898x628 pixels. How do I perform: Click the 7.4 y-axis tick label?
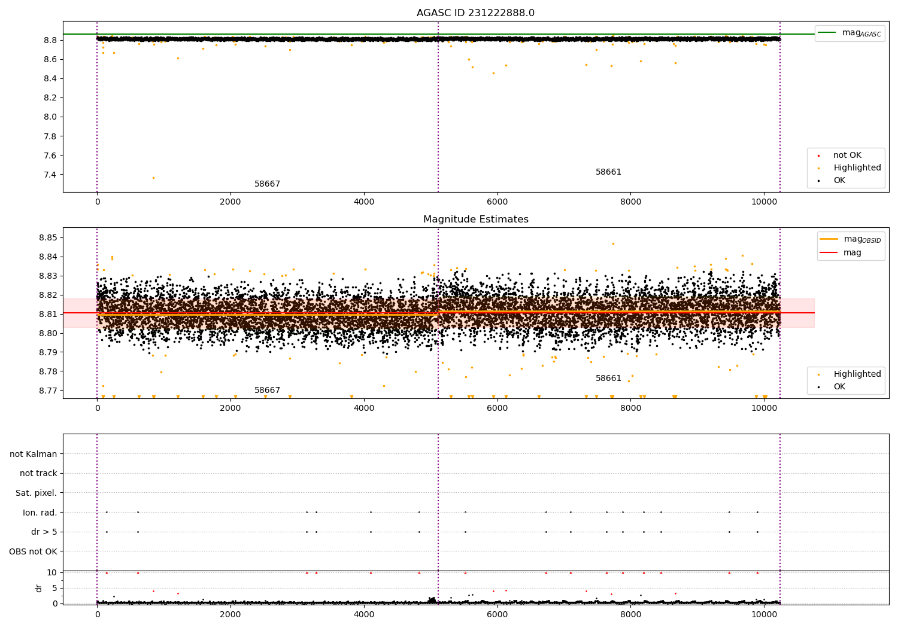pos(50,175)
